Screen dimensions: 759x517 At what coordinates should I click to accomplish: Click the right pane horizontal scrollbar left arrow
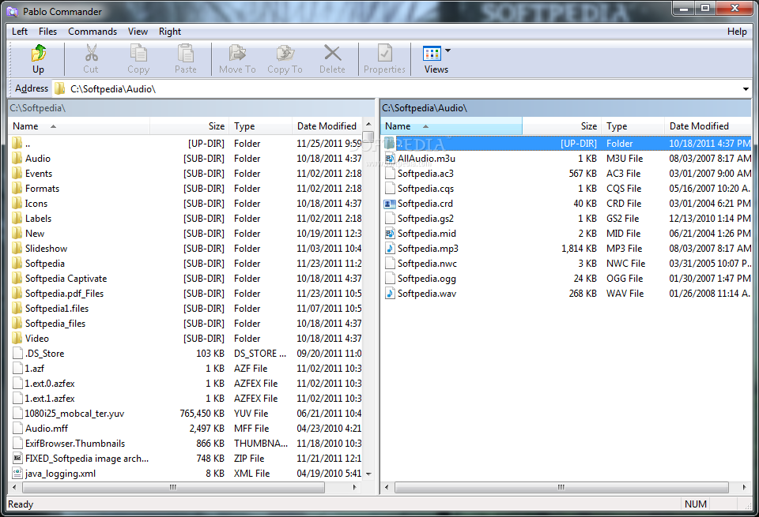click(x=387, y=487)
